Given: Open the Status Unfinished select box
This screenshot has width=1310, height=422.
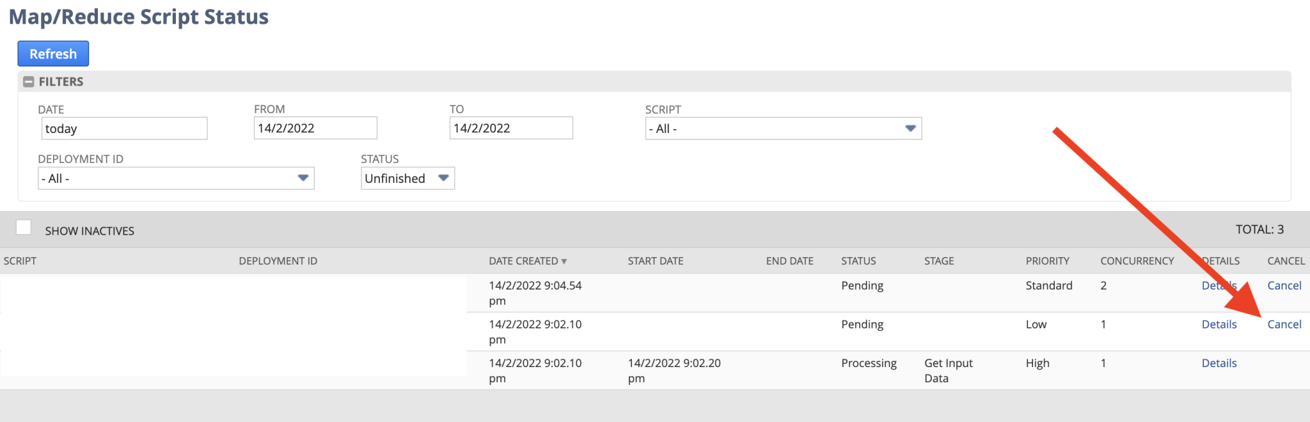Looking at the screenshot, I should (407, 178).
